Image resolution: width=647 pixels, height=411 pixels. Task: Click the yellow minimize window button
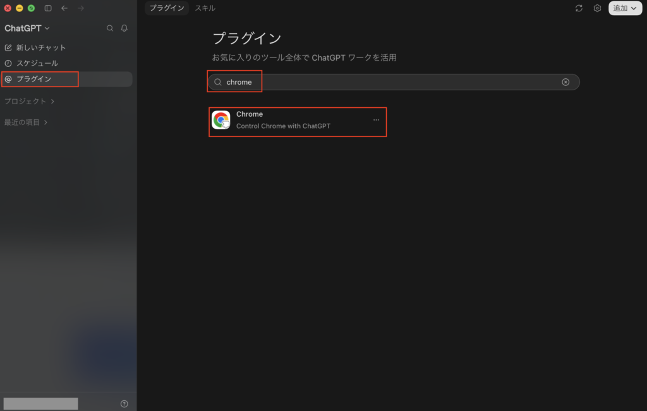point(19,8)
